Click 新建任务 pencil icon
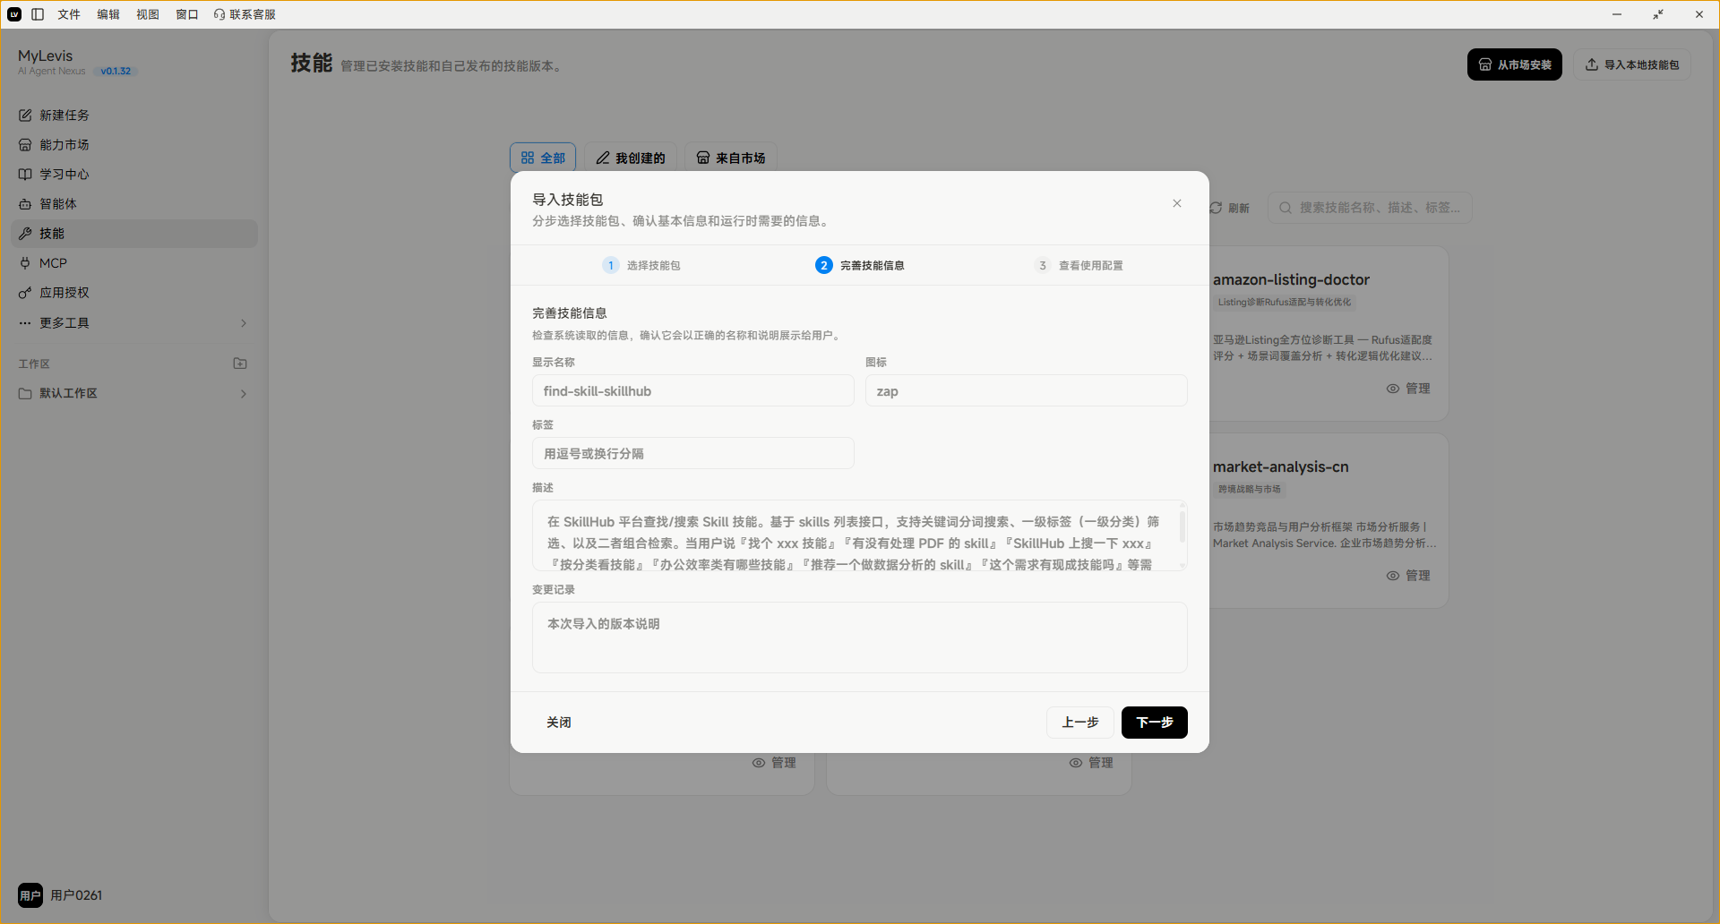 point(25,115)
